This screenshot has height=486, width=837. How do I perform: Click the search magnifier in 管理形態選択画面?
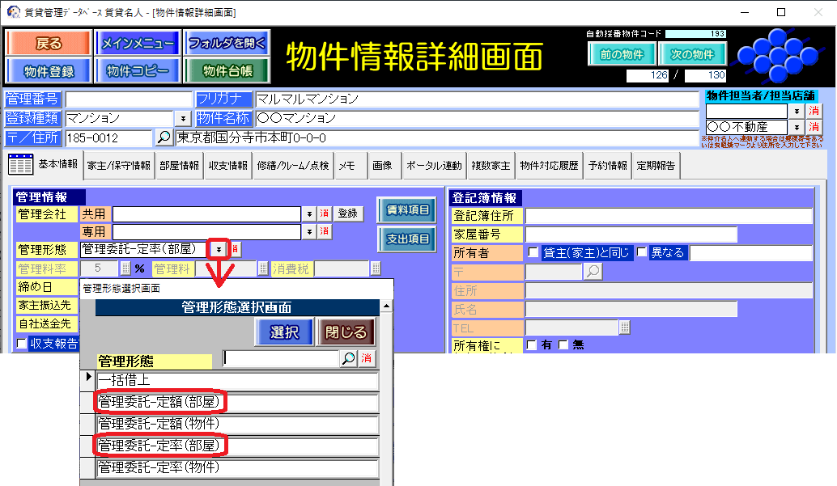[x=348, y=358]
